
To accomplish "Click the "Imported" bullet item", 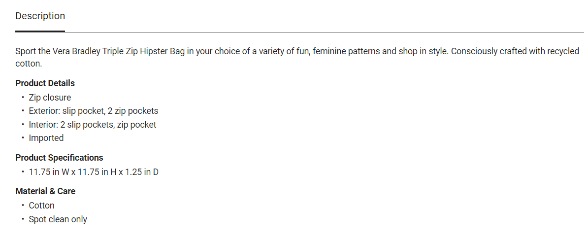I will [x=46, y=138].
